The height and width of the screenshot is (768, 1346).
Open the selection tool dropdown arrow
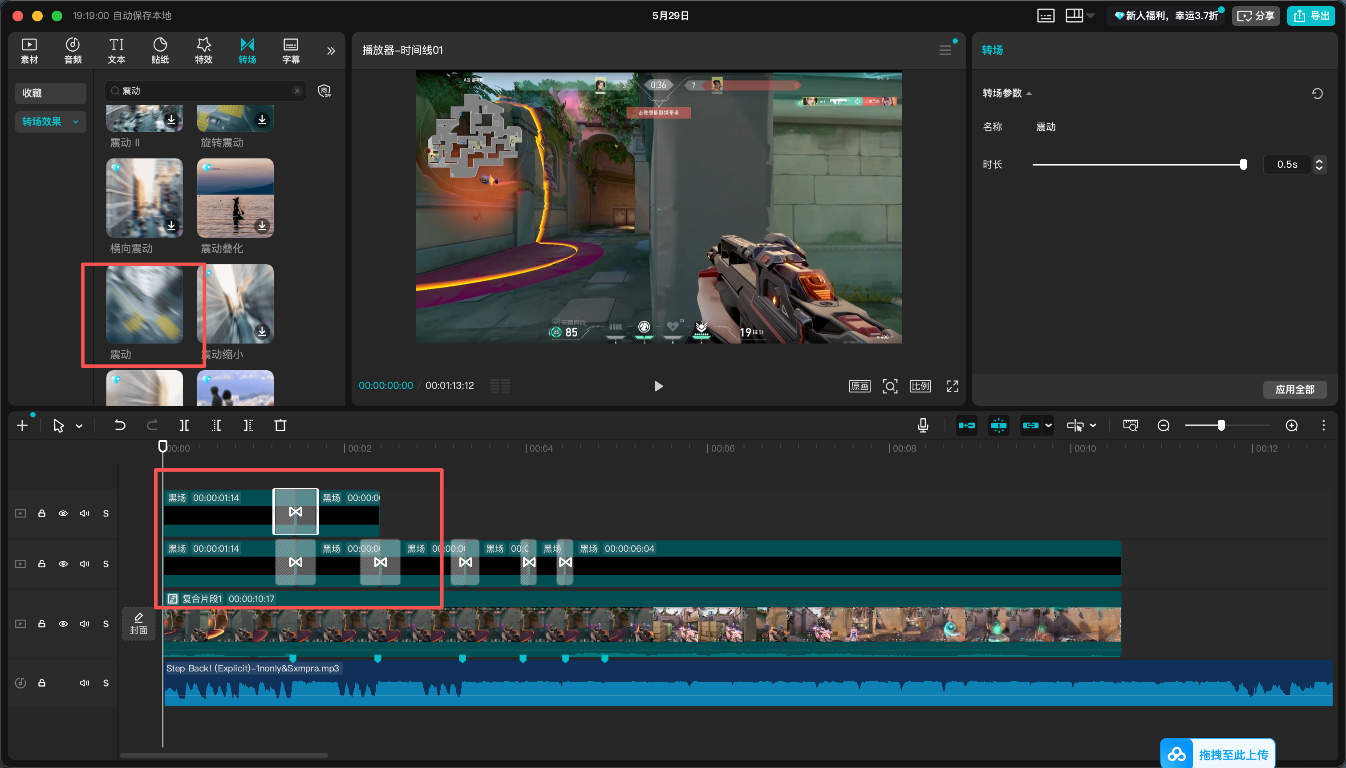[79, 426]
